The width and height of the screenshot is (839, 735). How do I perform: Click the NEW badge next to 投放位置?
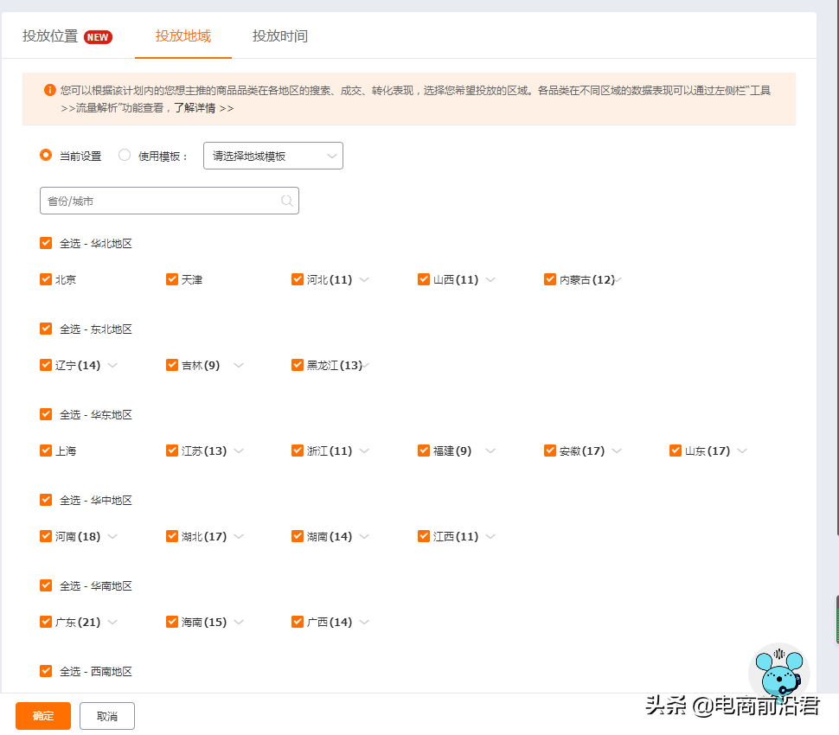98,37
